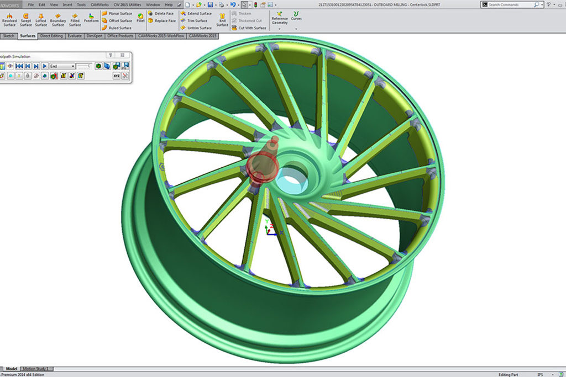The width and height of the screenshot is (566, 377).
Task: Expand the Undo history dropdown arrow
Action: point(238,5)
